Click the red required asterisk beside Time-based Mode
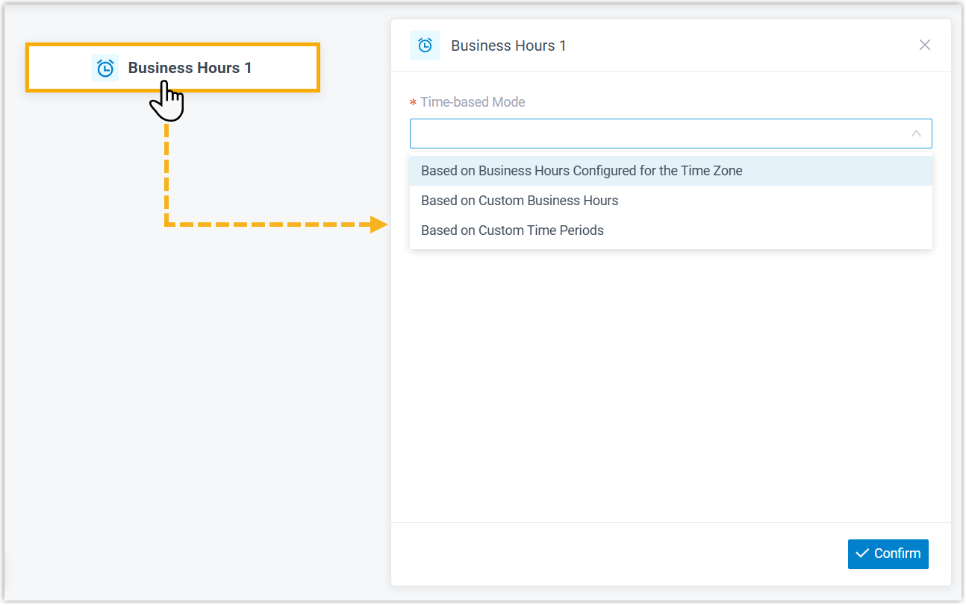Screen dimensions: 966x605 click(x=413, y=103)
